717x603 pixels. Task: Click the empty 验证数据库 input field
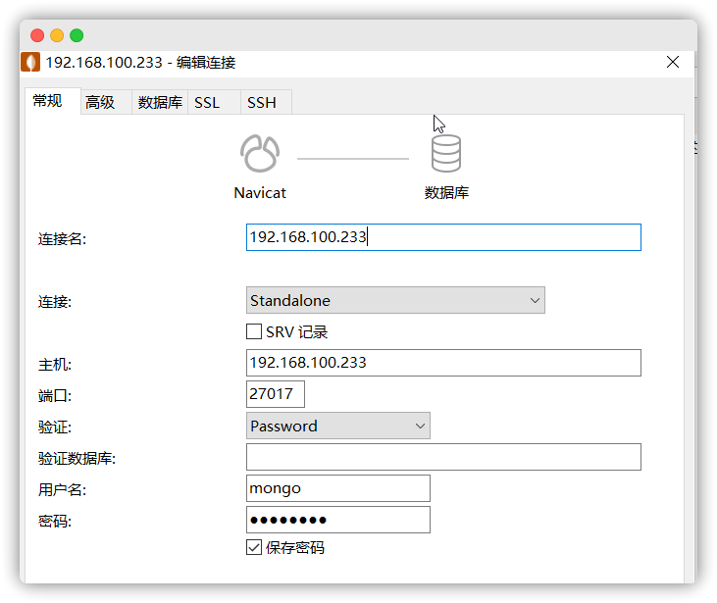click(x=443, y=457)
